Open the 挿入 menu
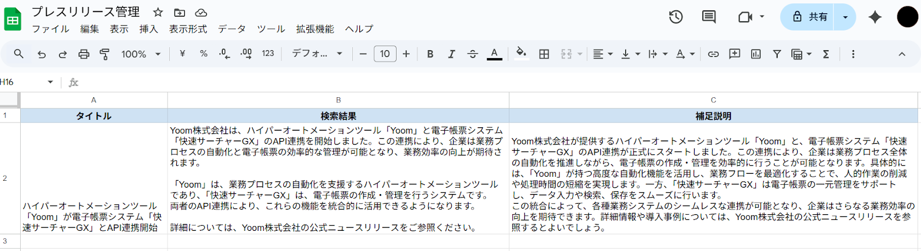 [x=149, y=29]
